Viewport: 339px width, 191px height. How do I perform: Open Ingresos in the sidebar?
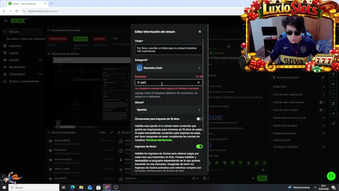(15, 46)
